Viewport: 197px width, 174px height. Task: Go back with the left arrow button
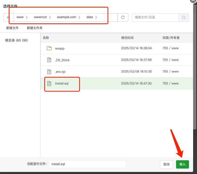click(x=9, y=17)
